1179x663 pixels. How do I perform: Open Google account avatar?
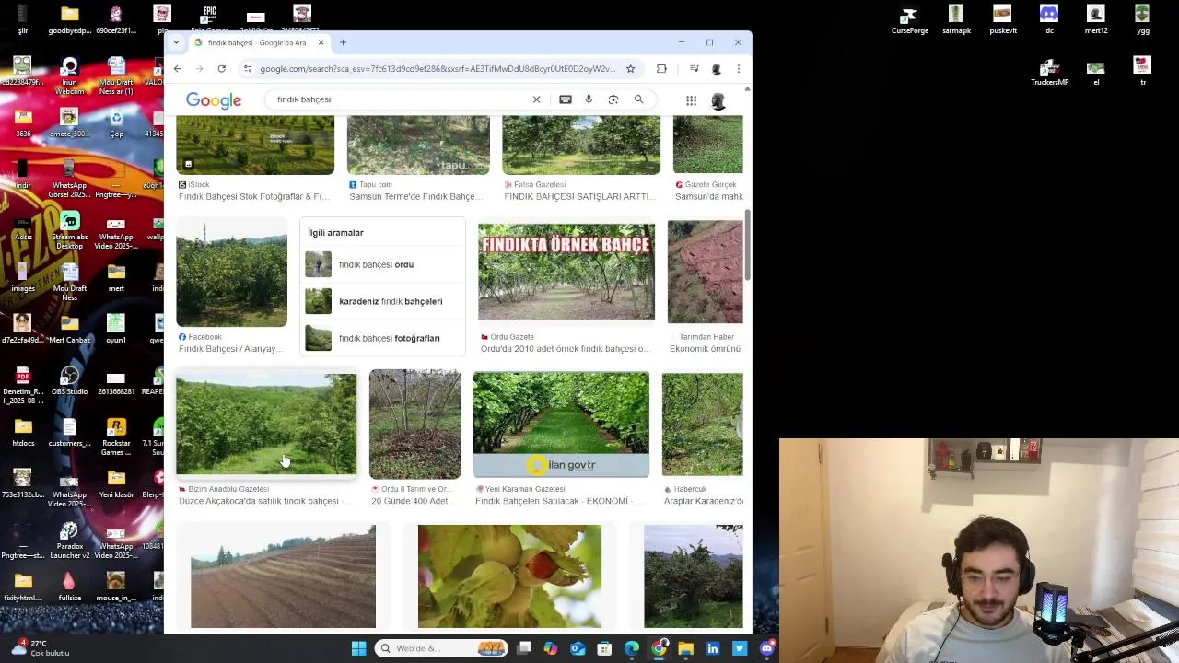click(x=718, y=100)
